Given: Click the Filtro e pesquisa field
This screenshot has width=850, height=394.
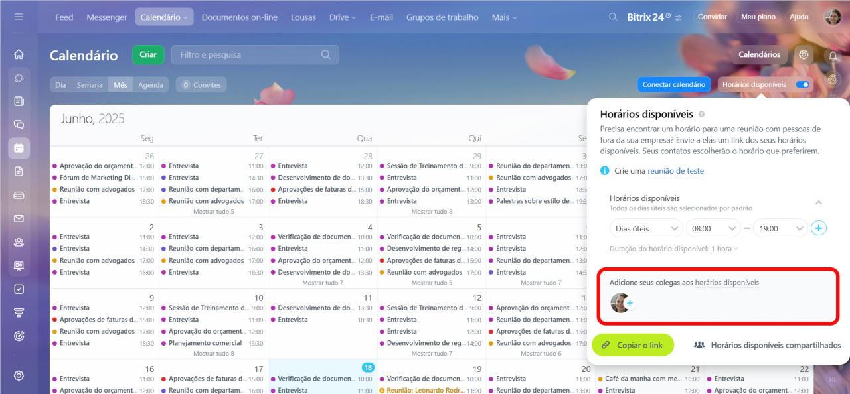Looking at the screenshot, I should [255, 54].
